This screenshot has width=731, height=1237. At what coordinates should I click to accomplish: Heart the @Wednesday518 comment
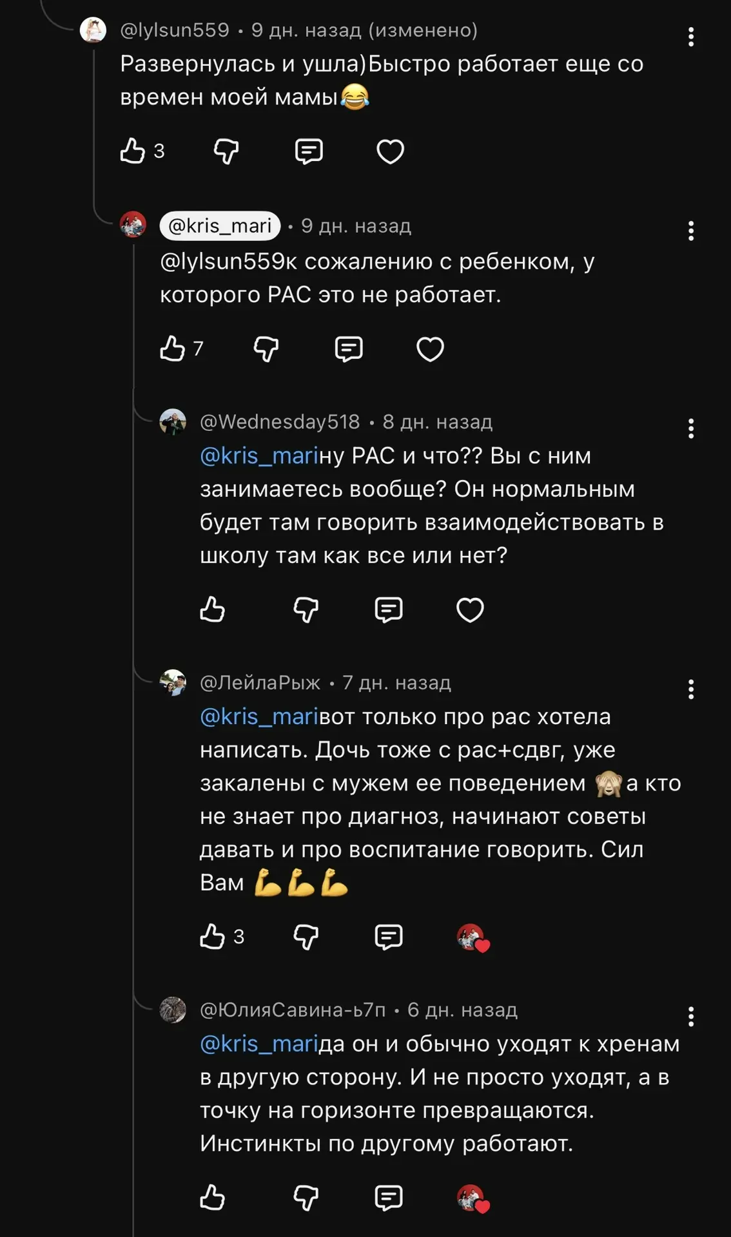click(470, 609)
